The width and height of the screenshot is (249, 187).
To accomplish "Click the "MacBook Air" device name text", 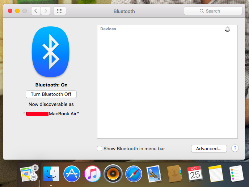I will [63, 113].
